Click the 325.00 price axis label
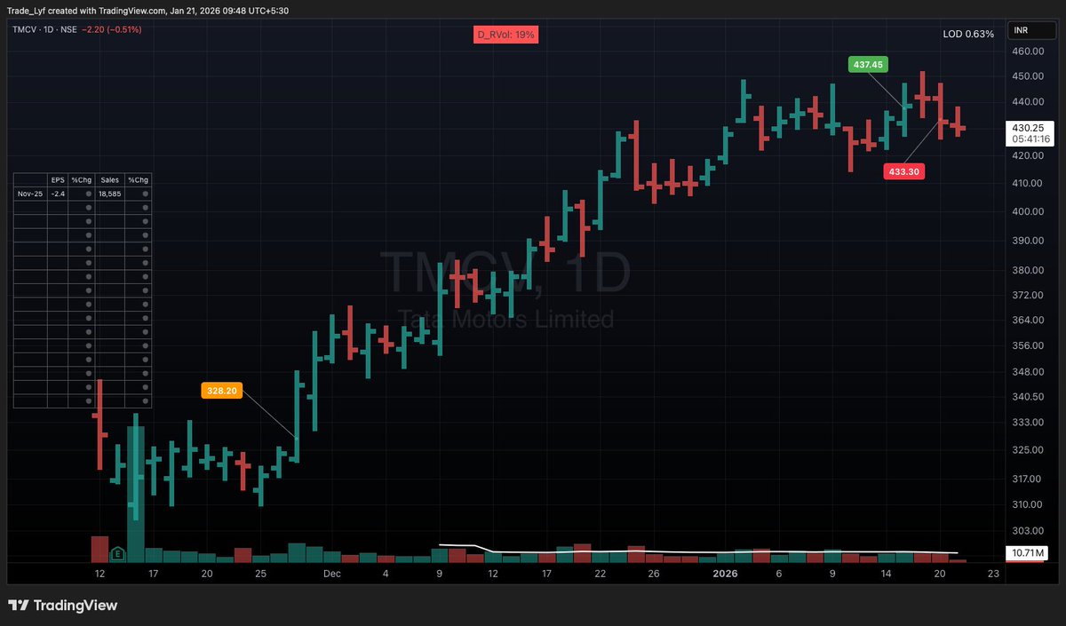The image size is (1066, 626). pyautogui.click(x=1027, y=450)
